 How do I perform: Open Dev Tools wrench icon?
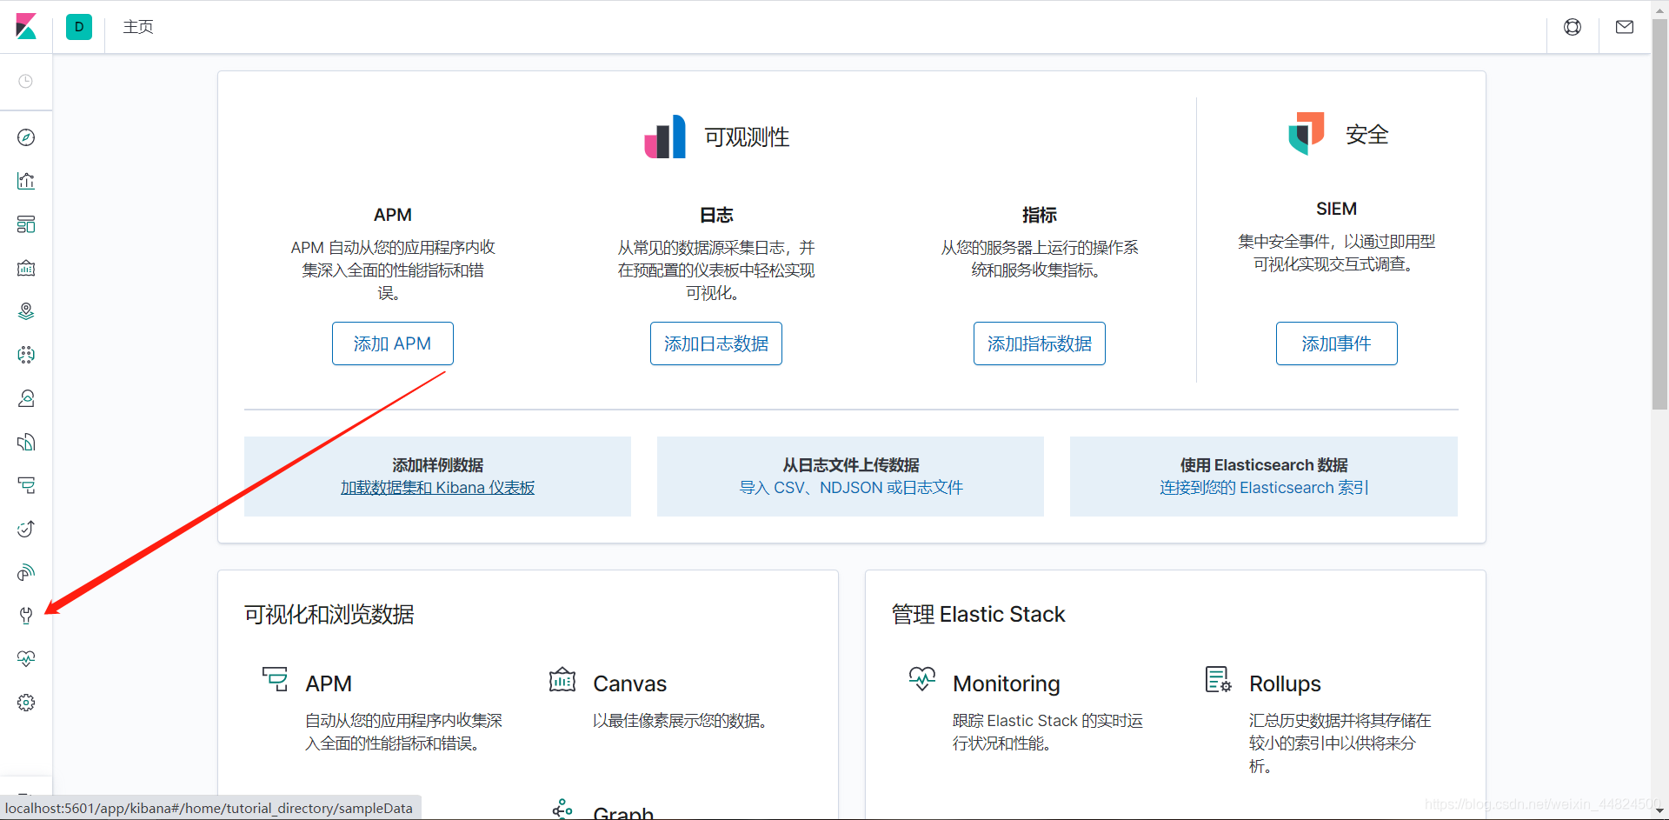pos(26,616)
